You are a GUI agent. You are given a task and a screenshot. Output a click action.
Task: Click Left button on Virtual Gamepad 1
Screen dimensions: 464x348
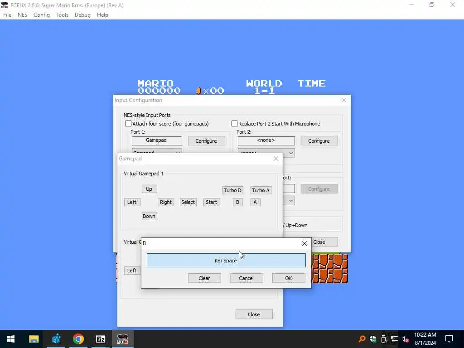(132, 202)
